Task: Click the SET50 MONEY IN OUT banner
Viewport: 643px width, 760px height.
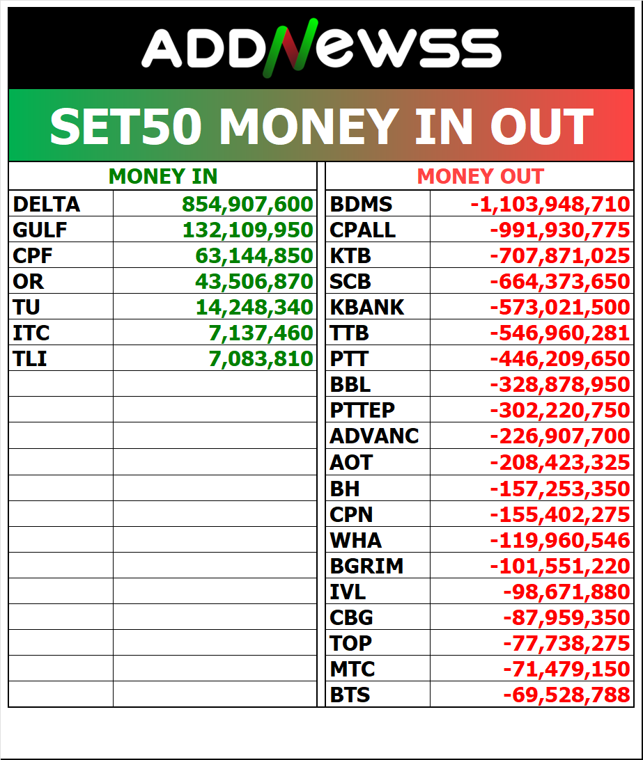Action: [321, 127]
